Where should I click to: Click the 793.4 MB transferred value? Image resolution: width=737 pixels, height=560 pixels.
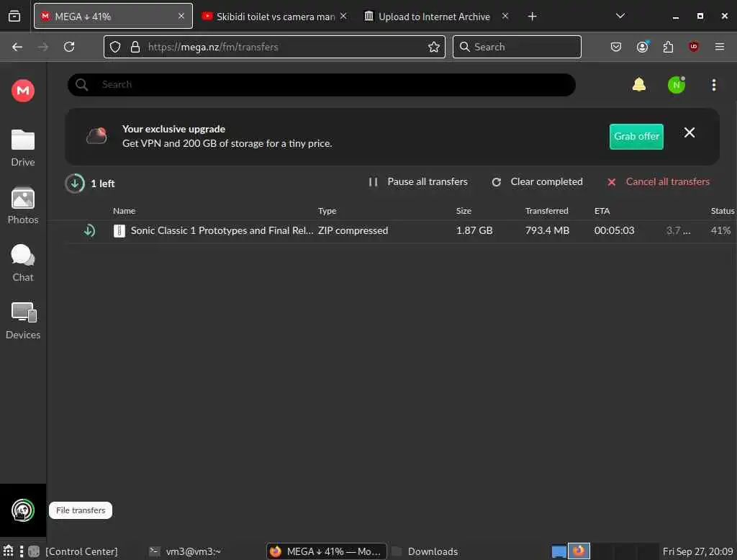pyautogui.click(x=547, y=230)
